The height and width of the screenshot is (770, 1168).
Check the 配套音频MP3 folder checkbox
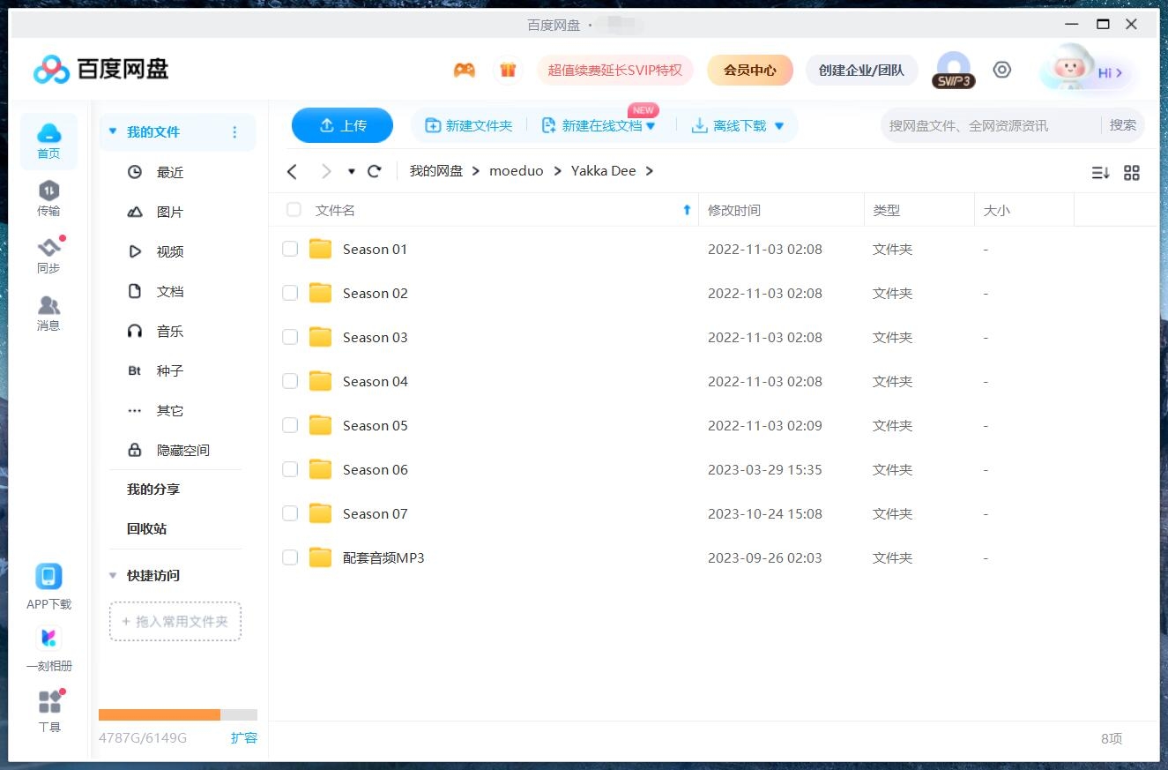click(x=290, y=557)
